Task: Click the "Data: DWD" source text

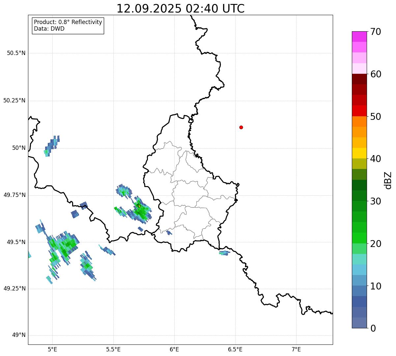Action: tap(49, 29)
